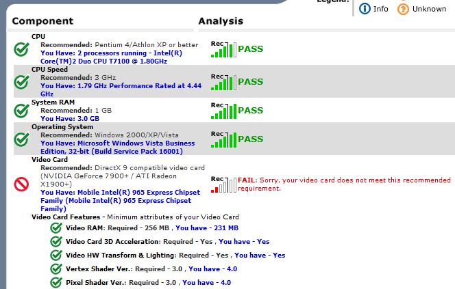Click the checkmark next to Video RAM
This screenshot has height=289, width=455.
pyautogui.click(x=56, y=228)
